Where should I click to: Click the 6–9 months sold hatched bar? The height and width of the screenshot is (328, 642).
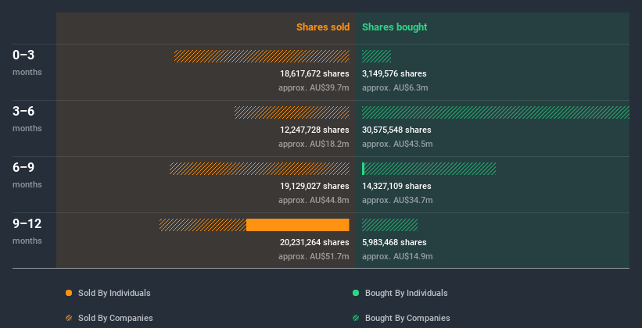click(x=259, y=169)
